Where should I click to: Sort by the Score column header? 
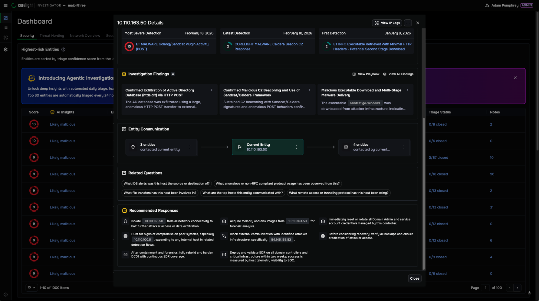pos(34,112)
